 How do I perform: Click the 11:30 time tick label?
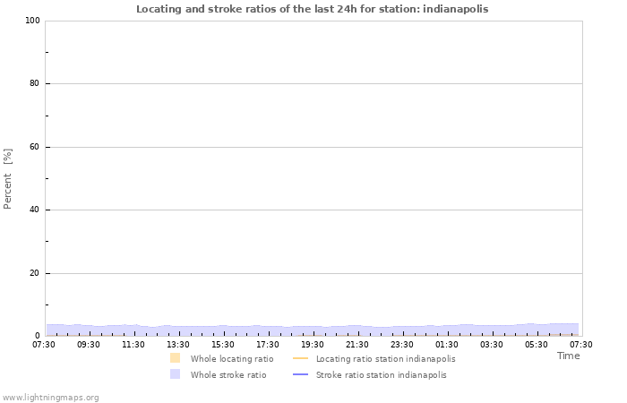tap(133, 345)
